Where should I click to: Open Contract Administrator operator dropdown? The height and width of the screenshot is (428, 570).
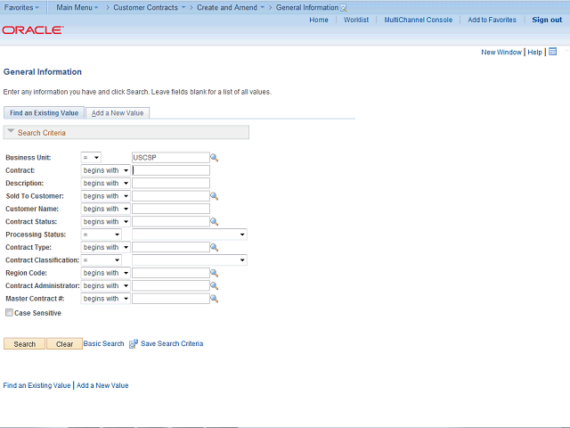[105, 286]
